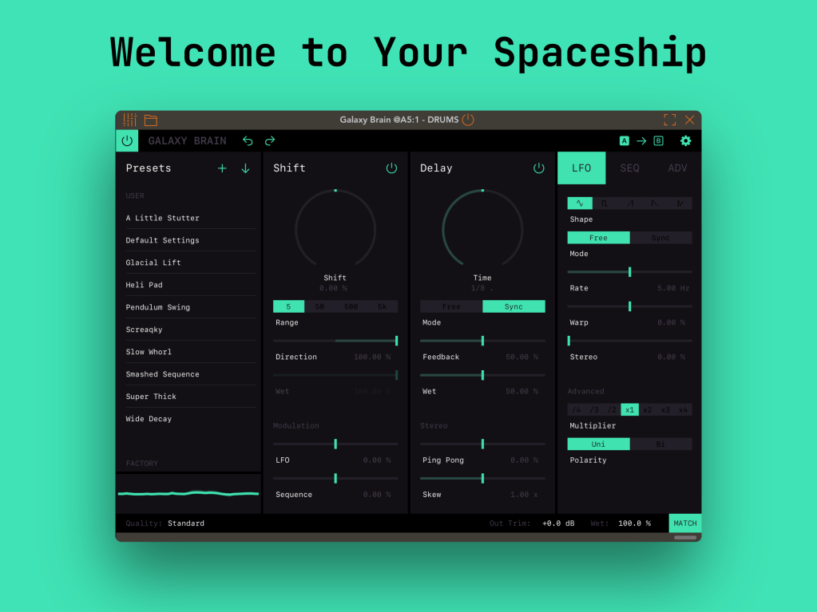Disable the Delay module power button
Image resolution: width=817 pixels, height=612 pixels.
click(538, 168)
